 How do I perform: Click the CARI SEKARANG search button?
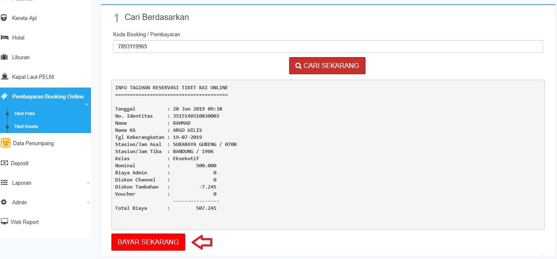[327, 65]
